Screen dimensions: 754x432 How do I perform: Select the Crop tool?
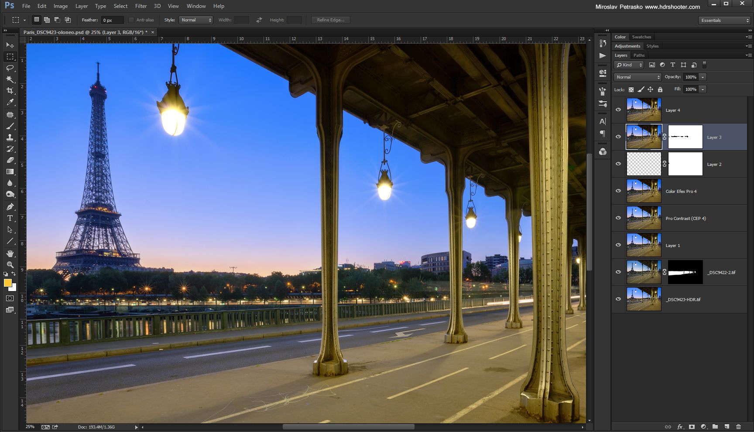(10, 91)
